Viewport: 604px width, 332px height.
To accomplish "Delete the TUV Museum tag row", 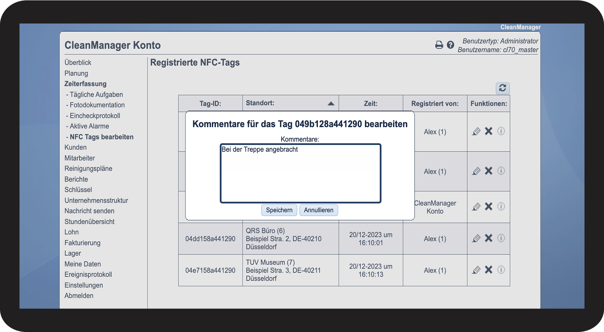I will 488,270.
